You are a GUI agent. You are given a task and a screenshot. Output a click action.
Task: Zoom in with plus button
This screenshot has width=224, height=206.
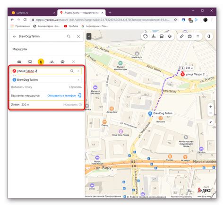click(210, 107)
